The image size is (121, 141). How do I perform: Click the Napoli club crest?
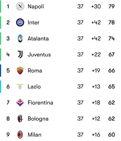(x=20, y=6)
